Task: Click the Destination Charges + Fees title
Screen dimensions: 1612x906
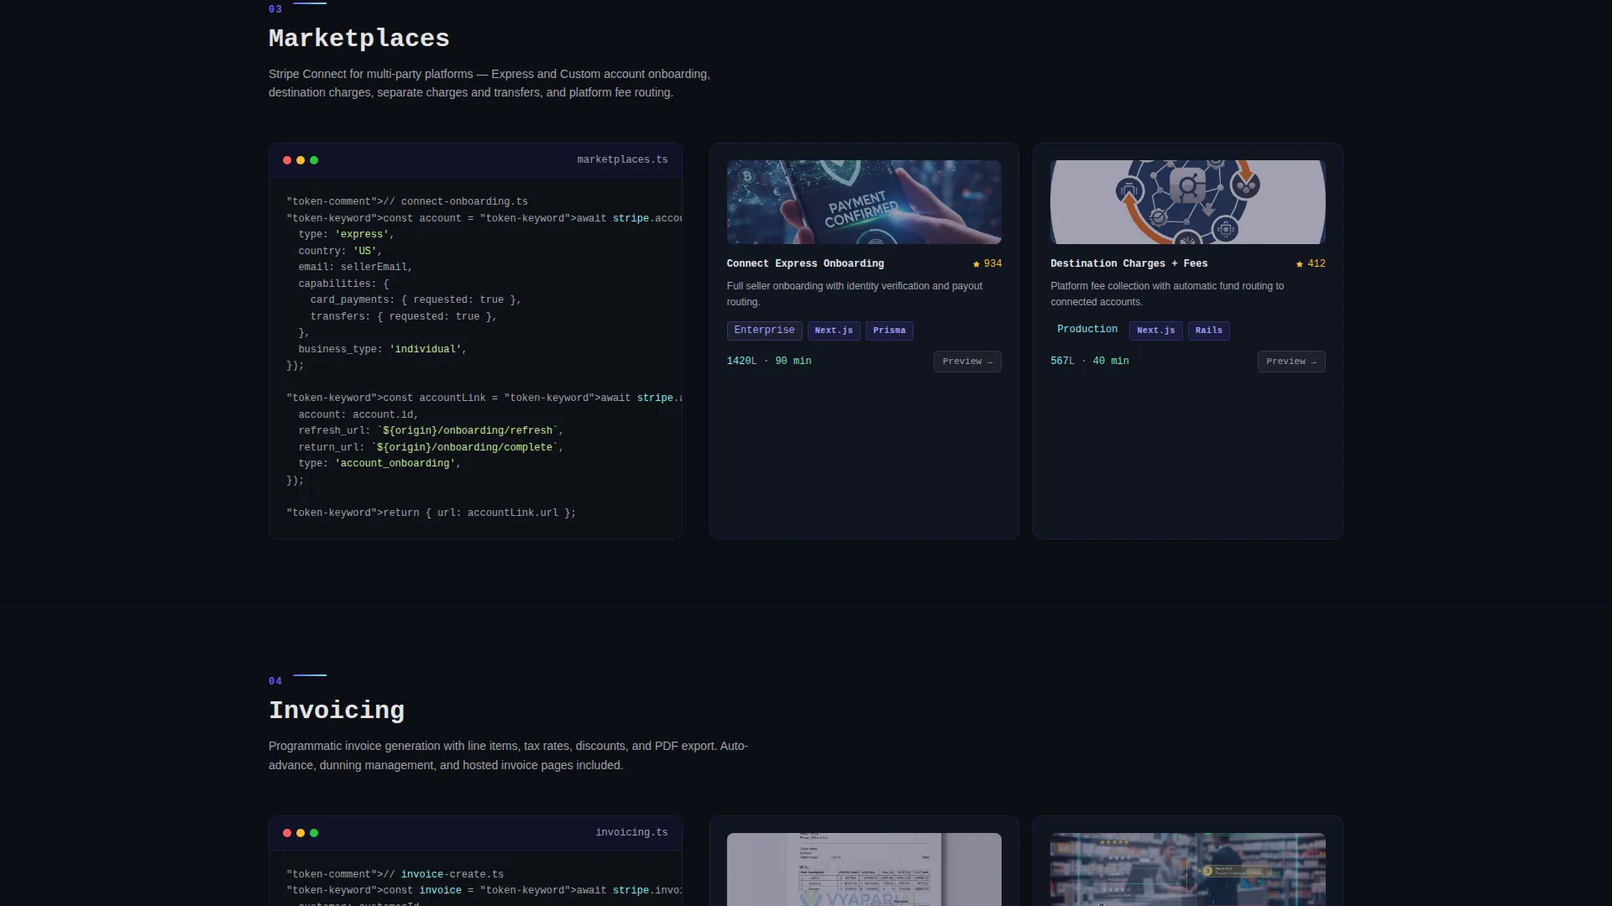Action: click(1129, 263)
